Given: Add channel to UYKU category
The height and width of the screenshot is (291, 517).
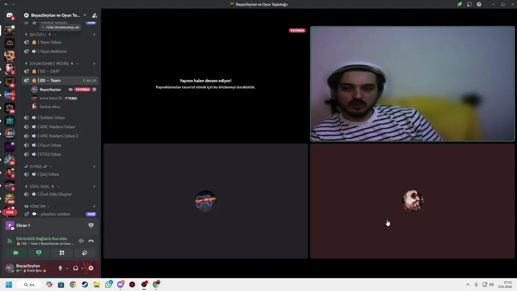Looking at the screenshot, I should pyautogui.click(x=94, y=167).
